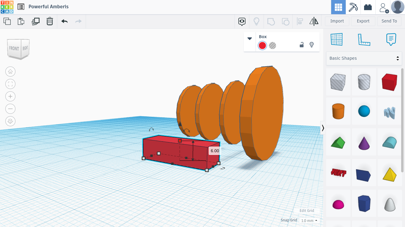Open the Blocks pickaxe mode

(353, 7)
